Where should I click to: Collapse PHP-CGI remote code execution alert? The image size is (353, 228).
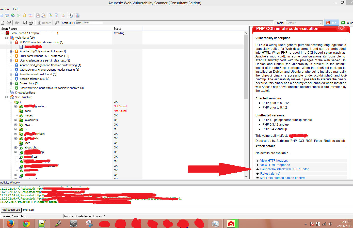click(11, 42)
